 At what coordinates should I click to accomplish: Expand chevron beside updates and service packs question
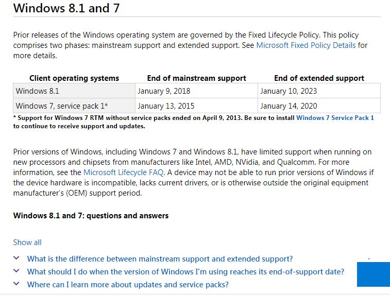tap(16, 284)
